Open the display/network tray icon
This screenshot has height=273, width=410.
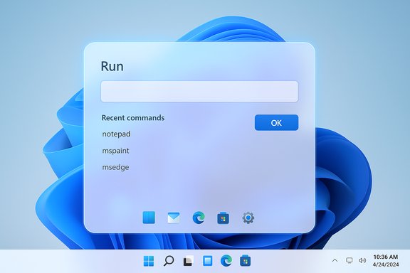349,260
